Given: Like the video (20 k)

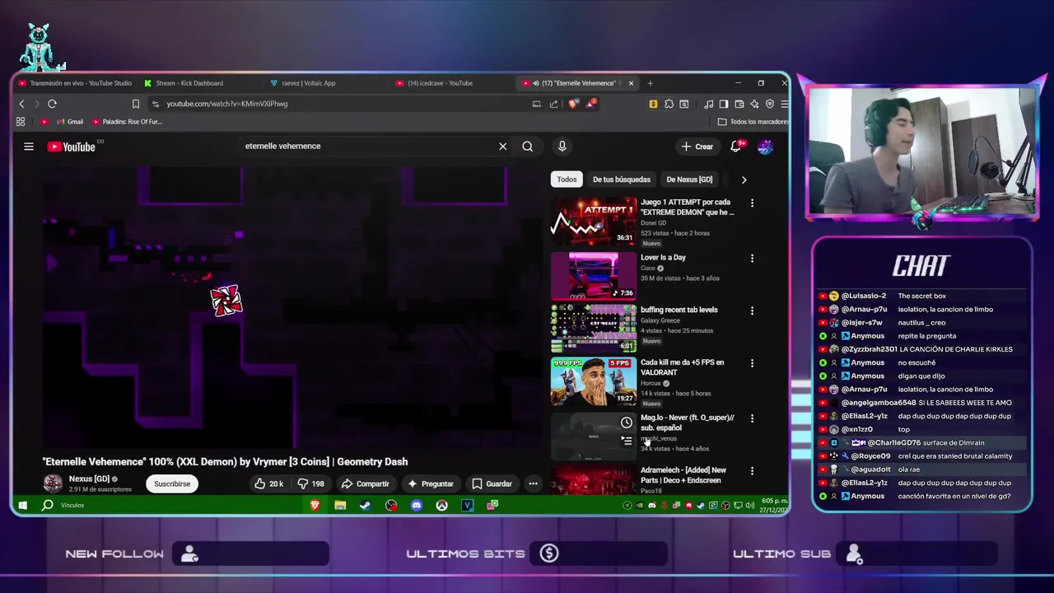Looking at the screenshot, I should click(269, 484).
